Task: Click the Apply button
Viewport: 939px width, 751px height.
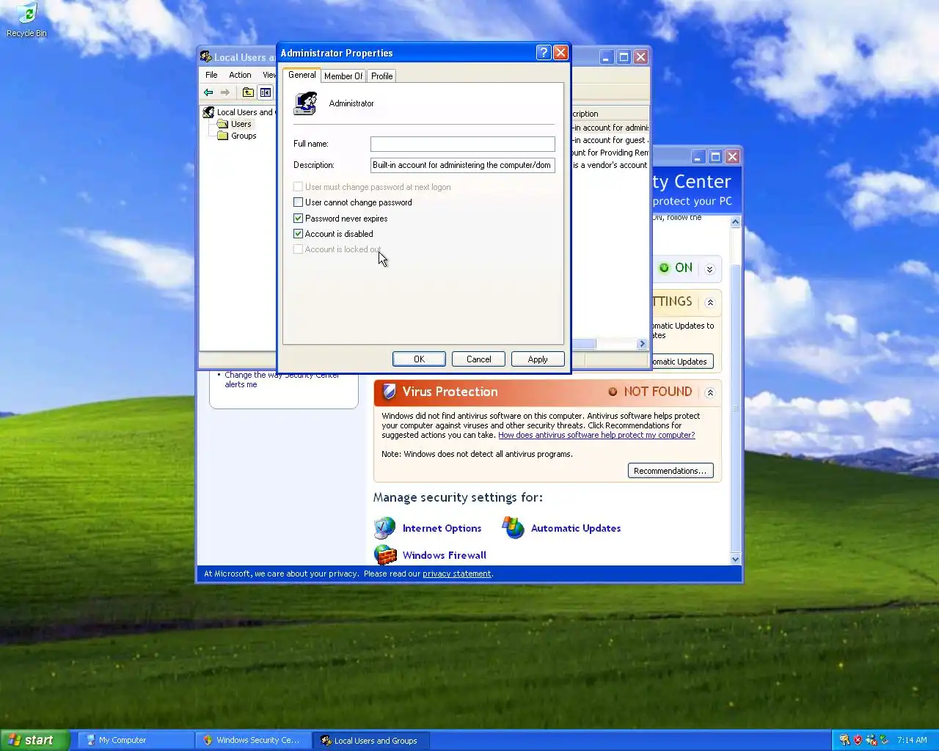Action: coord(538,359)
